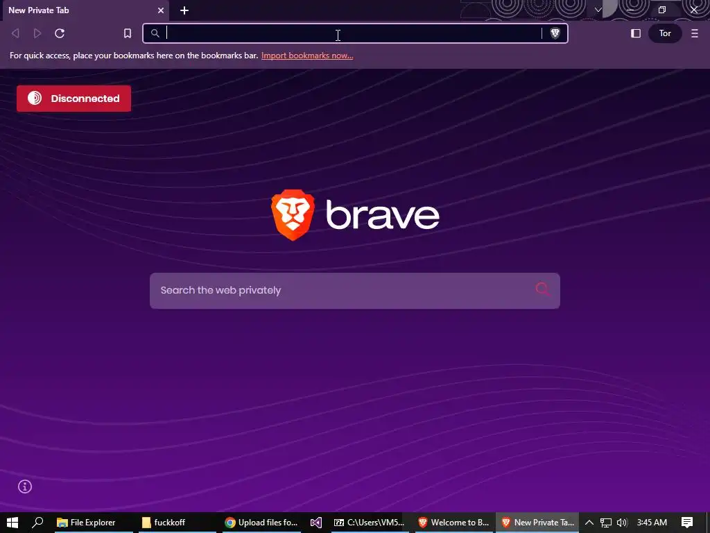The width and height of the screenshot is (710, 533).
Task: Open the Windows Start menu
Action: 12,522
